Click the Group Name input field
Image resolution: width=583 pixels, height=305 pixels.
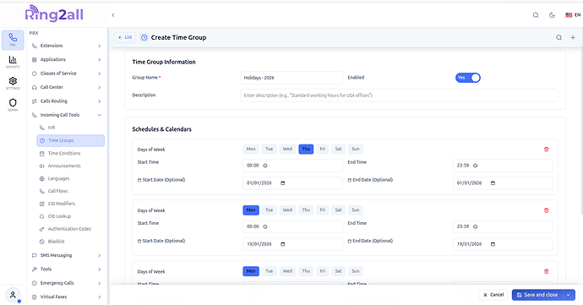coord(291,78)
